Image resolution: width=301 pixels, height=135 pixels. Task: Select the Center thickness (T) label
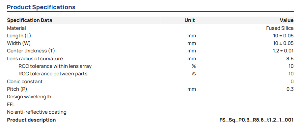(31, 51)
